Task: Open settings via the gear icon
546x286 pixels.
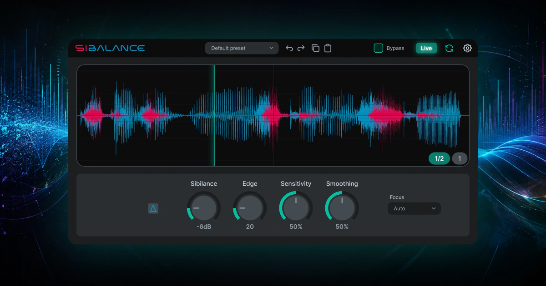Action: (x=467, y=48)
